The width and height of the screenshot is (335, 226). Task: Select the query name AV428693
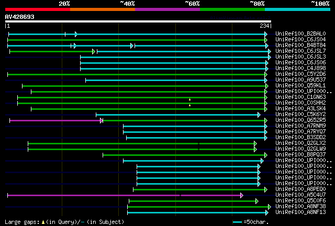coord(20,17)
